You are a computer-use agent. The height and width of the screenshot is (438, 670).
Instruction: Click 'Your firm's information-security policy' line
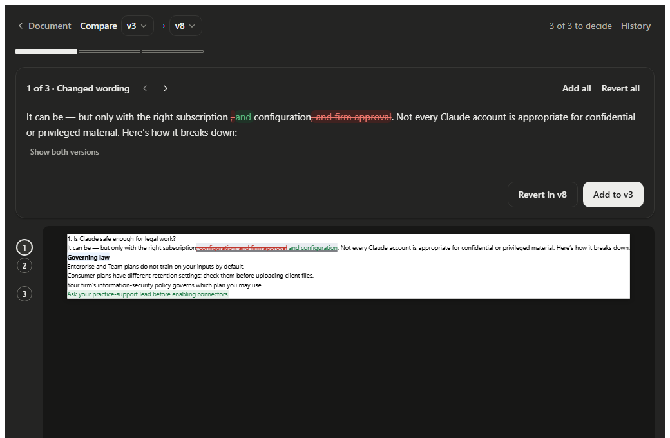(x=165, y=285)
